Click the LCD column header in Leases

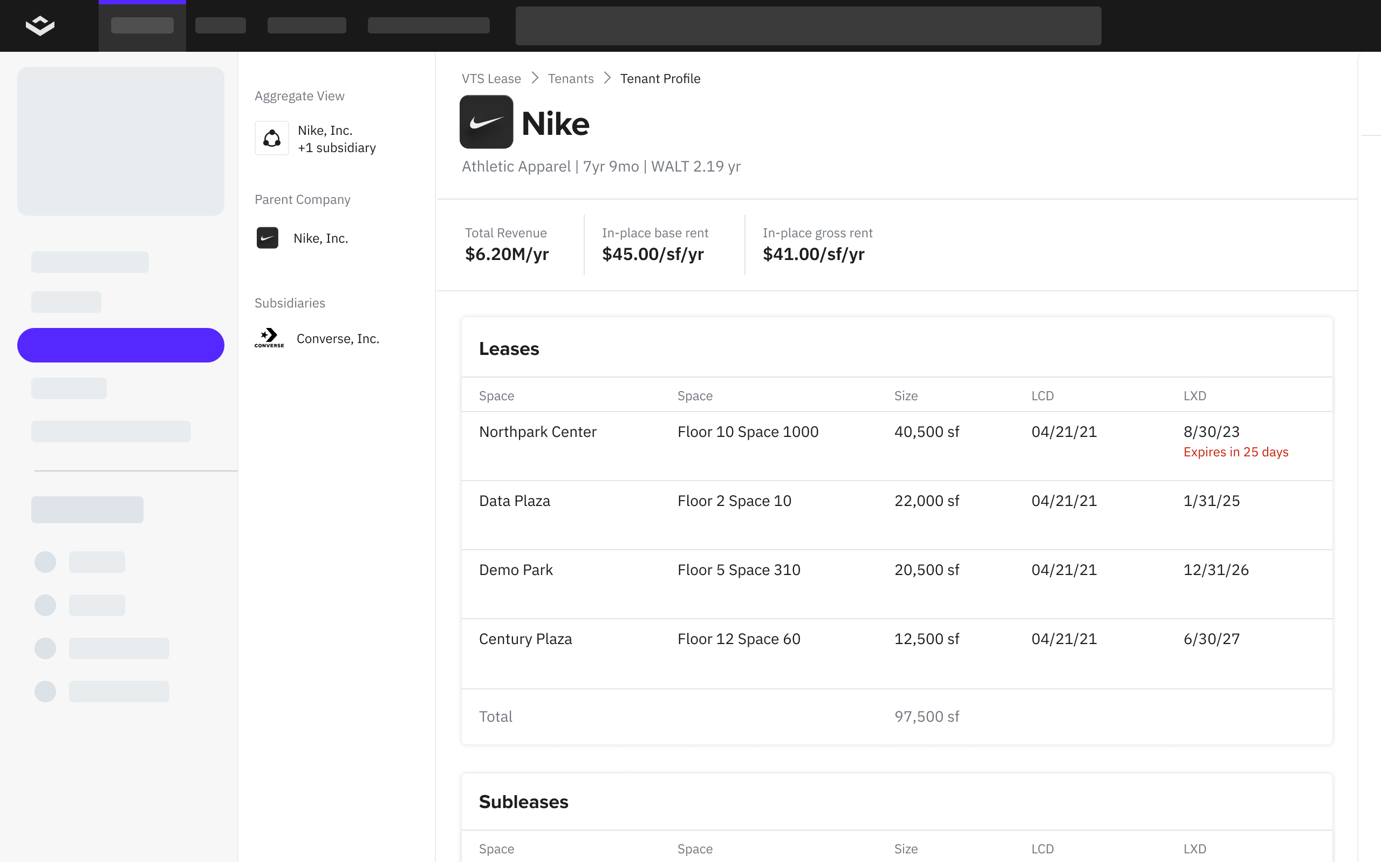pyautogui.click(x=1042, y=395)
